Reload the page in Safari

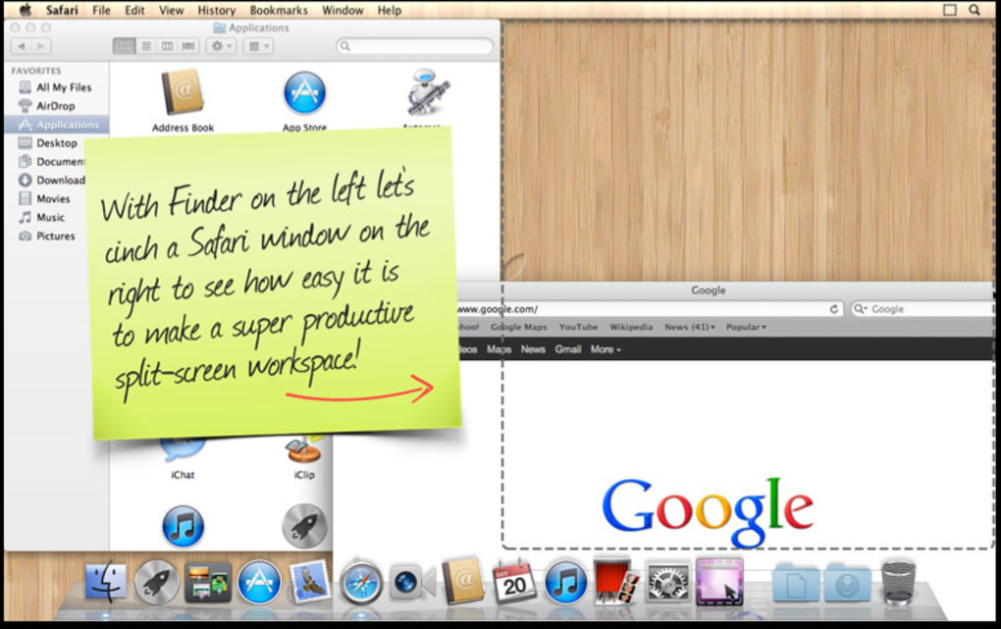pyautogui.click(x=834, y=309)
